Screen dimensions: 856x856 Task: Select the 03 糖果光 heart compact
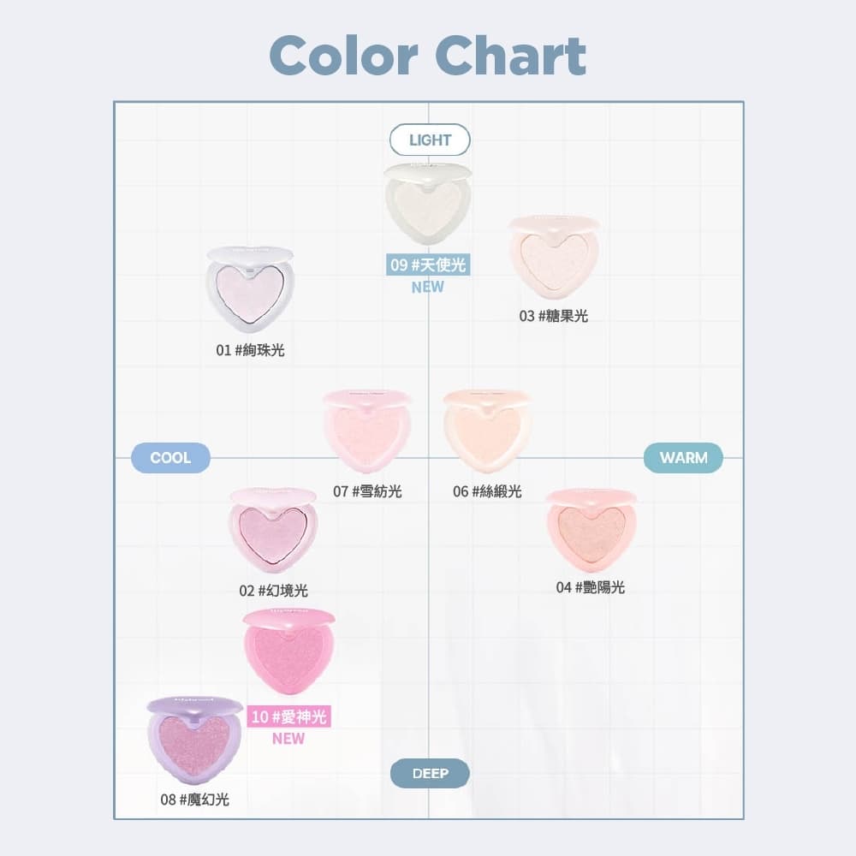[x=553, y=257]
